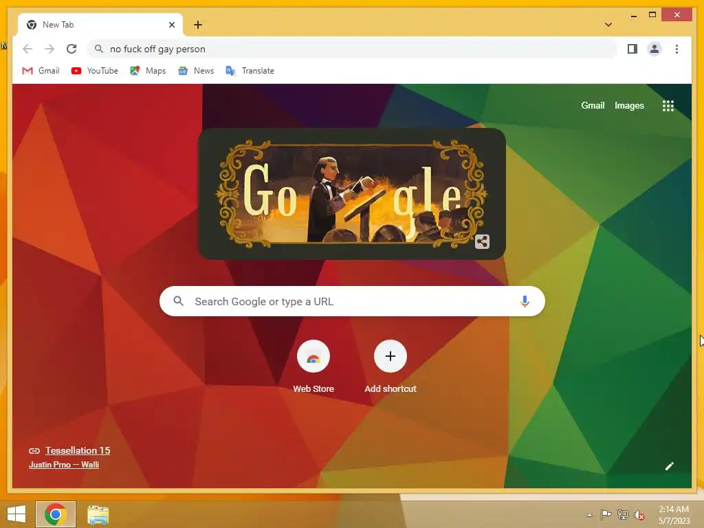Minimize the Chrome window

pyautogui.click(x=633, y=15)
